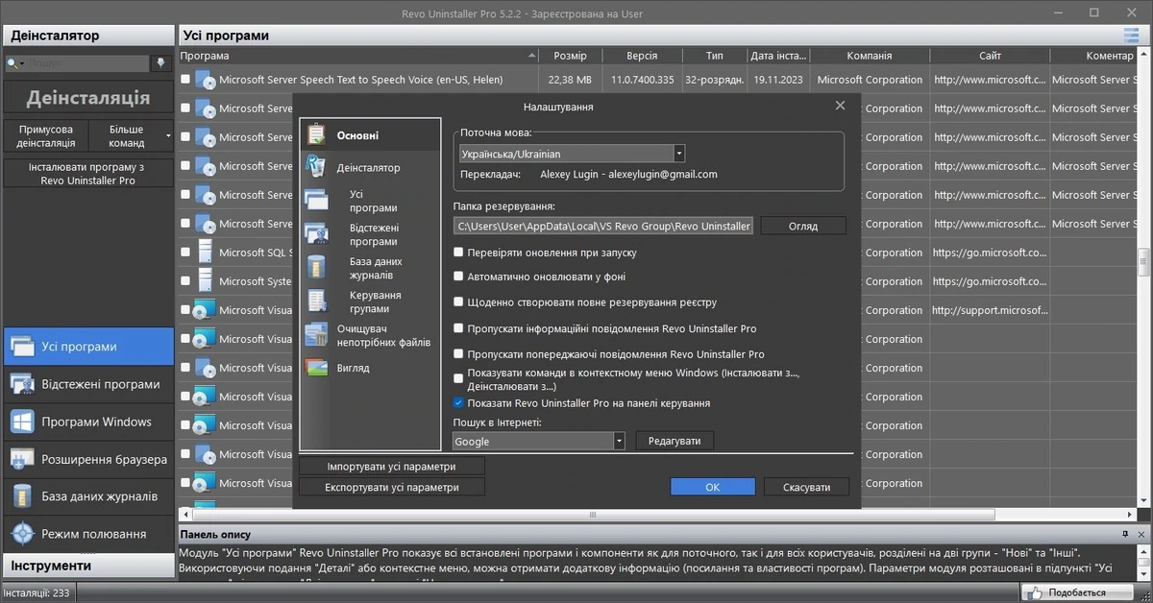Screen dimensions: 1153x603
Task: Click the pin icon next to the search field
Action: point(161,63)
